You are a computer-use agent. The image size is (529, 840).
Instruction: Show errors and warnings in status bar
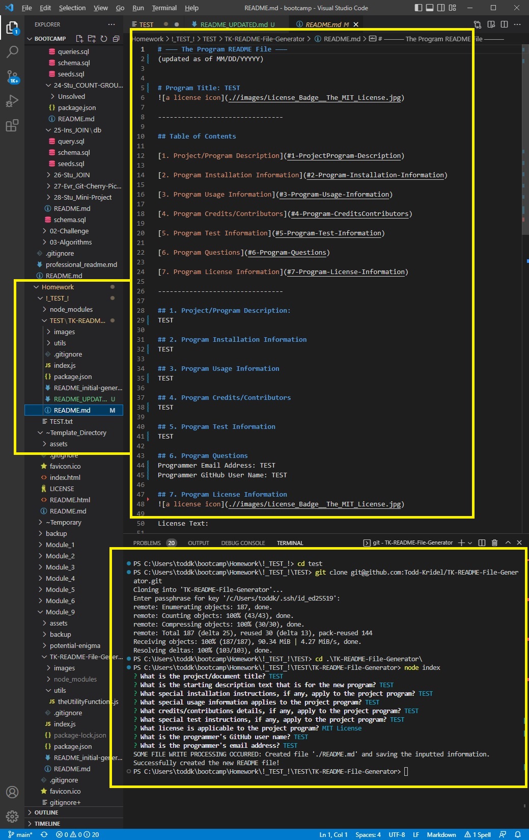tap(77, 834)
